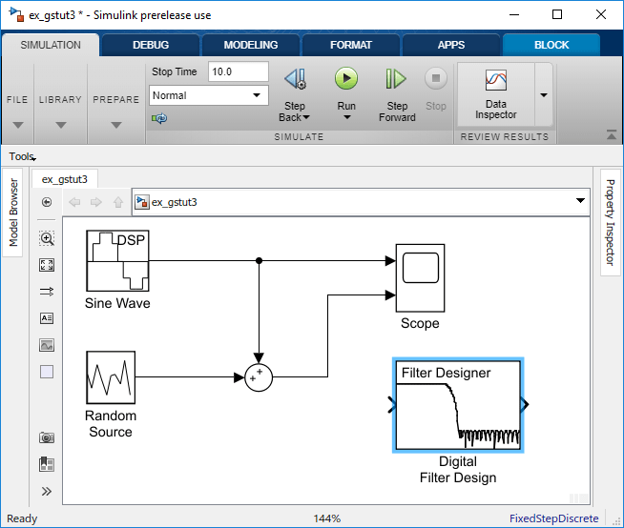Select the Random Source block
This screenshot has height=528, width=624.
111,377
